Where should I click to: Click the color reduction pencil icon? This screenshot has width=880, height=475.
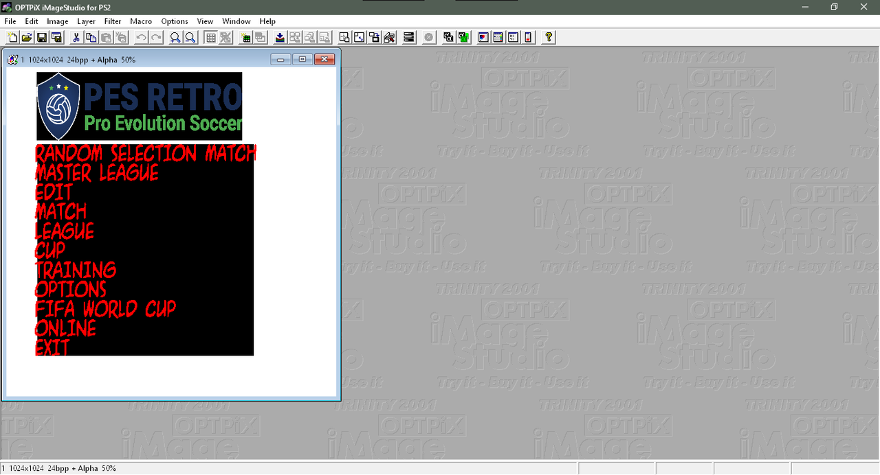[x=389, y=38]
